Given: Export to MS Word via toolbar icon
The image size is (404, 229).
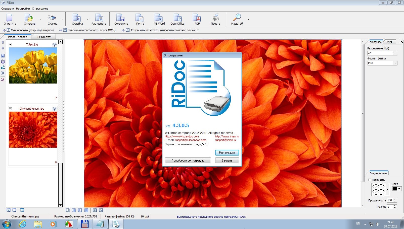Looking at the screenshot, I should coord(159,18).
